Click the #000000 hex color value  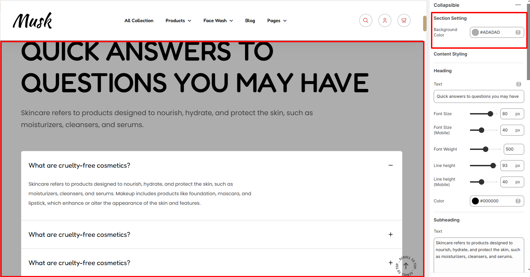489,201
